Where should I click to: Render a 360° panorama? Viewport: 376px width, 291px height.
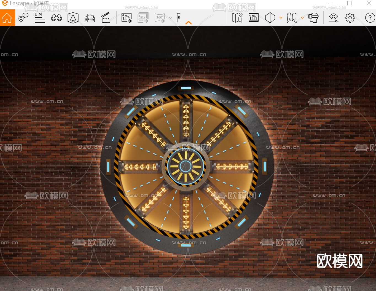point(160,18)
